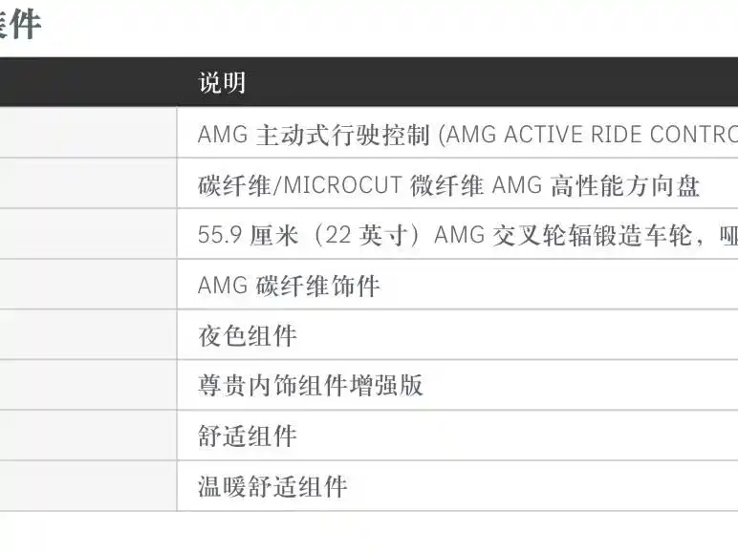Select the gray cell beside 夜色组件
Image resolution: width=738 pixels, height=553 pixels.
click(89, 335)
